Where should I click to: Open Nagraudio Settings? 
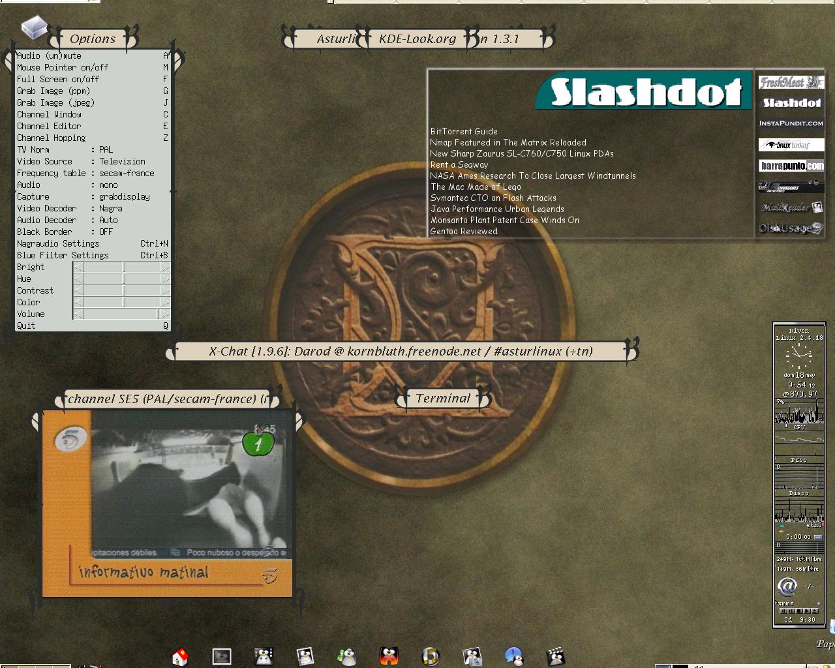pos(93,244)
